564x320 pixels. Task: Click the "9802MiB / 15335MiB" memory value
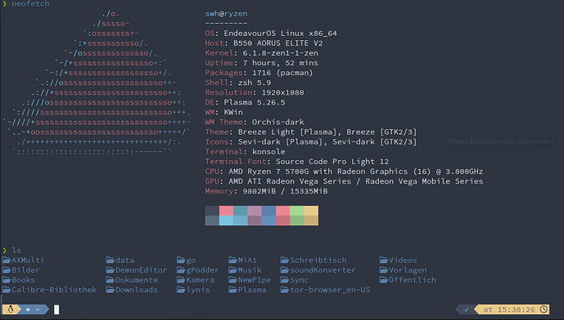pos(285,191)
